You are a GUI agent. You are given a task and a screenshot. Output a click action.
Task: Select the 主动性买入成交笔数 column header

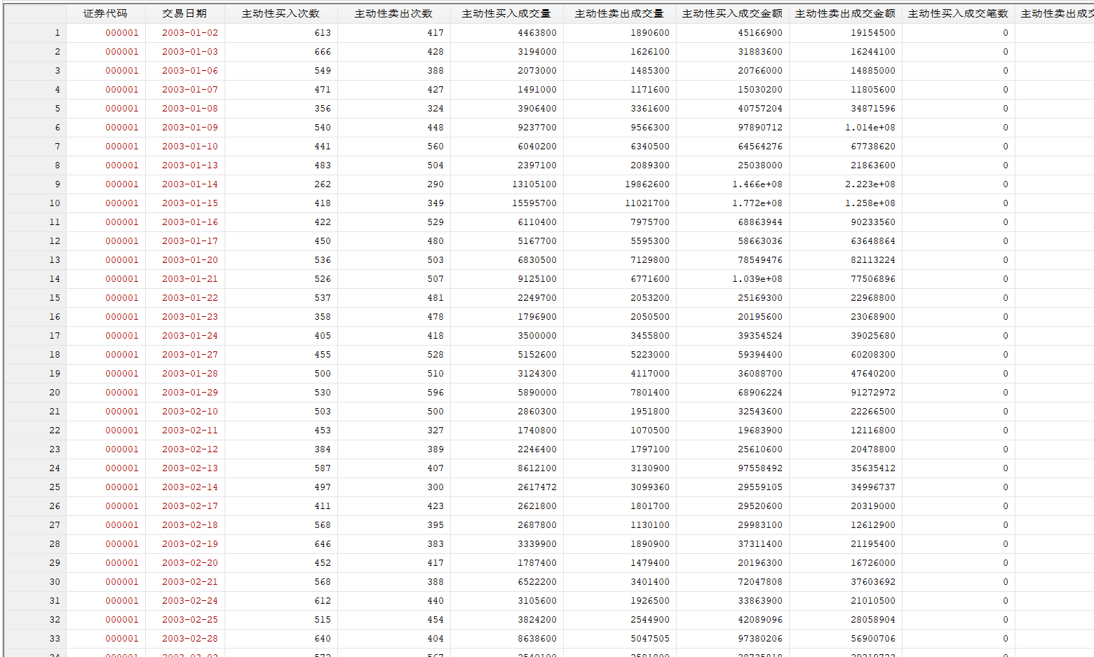coord(958,13)
